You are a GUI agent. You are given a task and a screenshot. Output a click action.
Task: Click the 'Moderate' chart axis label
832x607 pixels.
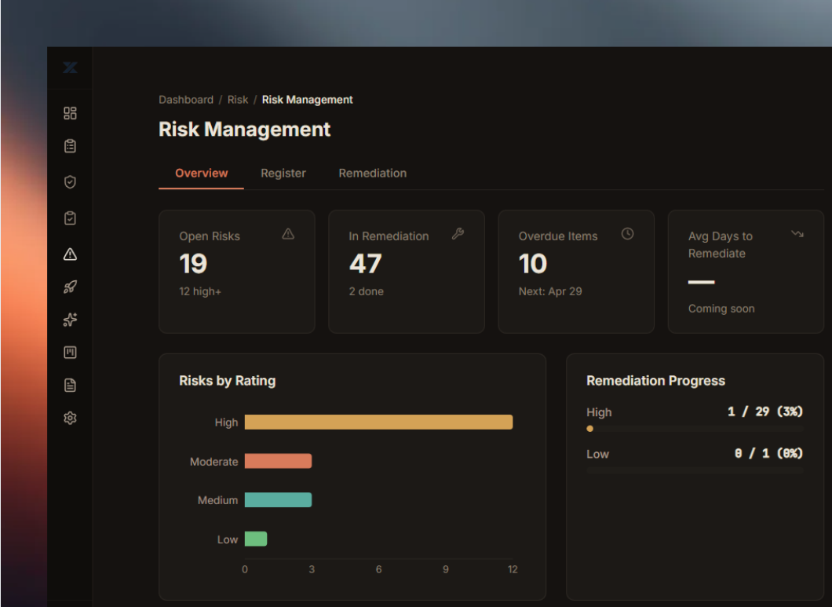click(x=213, y=462)
